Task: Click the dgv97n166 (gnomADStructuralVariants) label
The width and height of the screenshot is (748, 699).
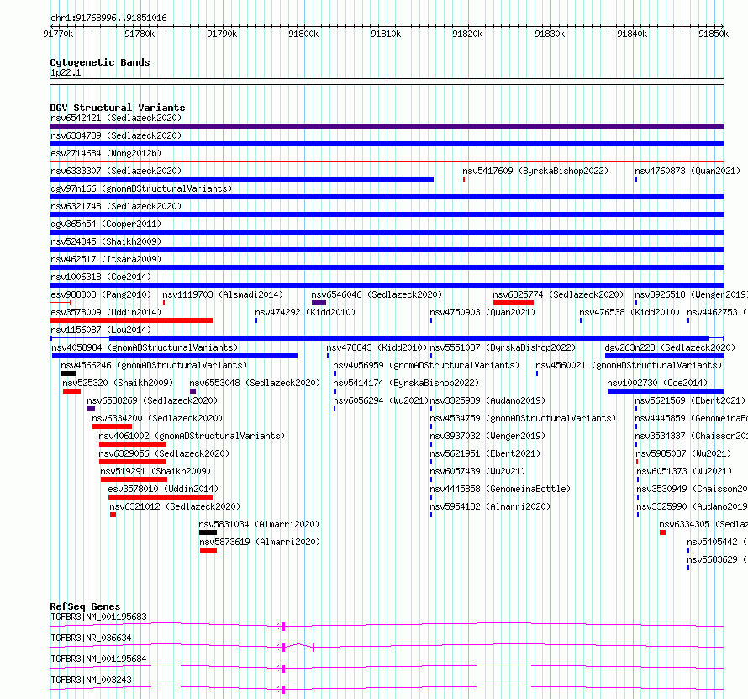Action: coord(141,188)
